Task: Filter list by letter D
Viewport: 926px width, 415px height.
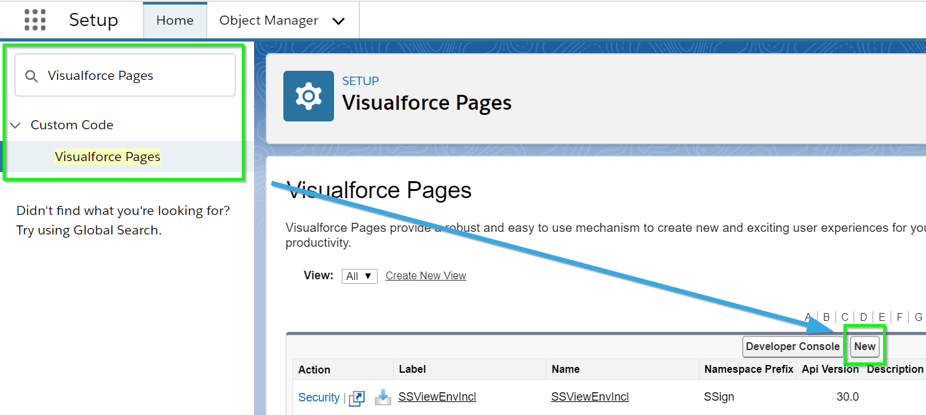Action: 864,317
